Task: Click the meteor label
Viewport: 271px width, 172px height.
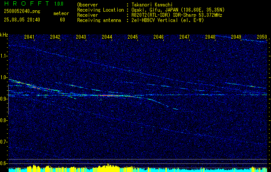Action: coord(61,13)
